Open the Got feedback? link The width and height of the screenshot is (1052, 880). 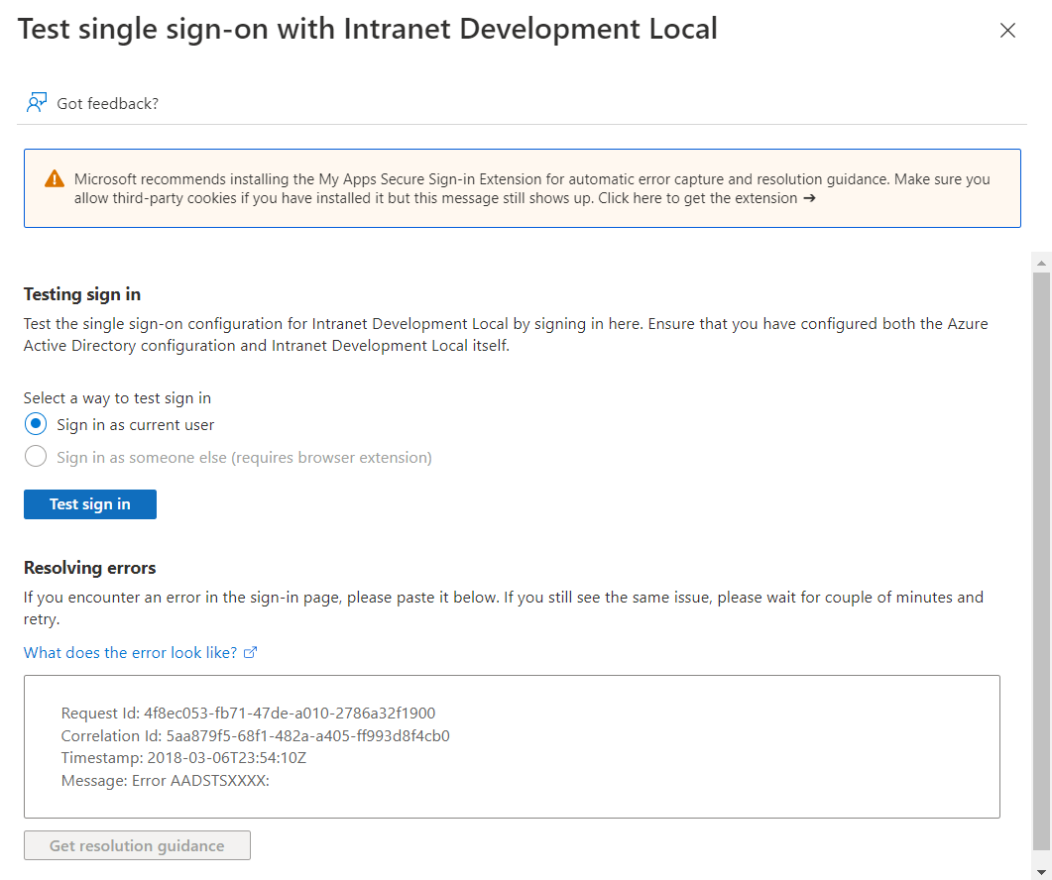click(107, 103)
